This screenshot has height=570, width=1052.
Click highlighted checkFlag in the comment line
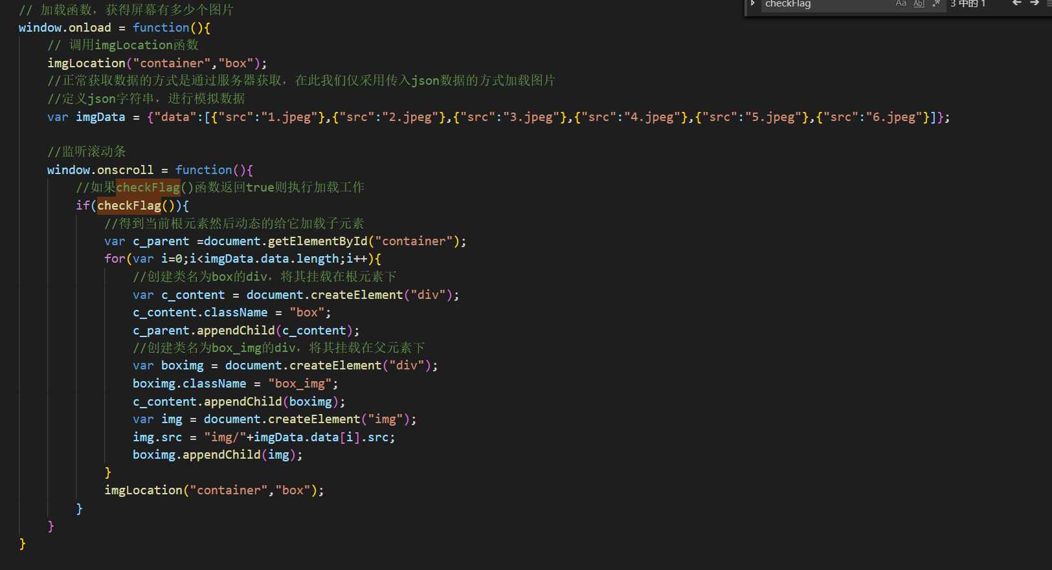pyautogui.click(x=148, y=188)
